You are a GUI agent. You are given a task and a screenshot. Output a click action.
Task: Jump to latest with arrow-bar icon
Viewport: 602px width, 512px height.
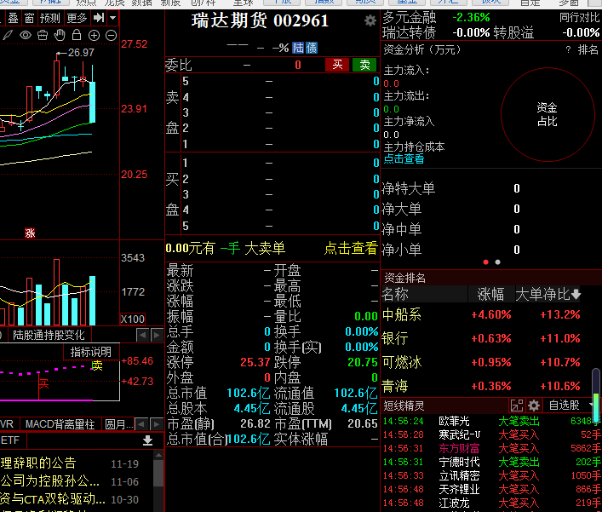pyautogui.click(x=99, y=18)
